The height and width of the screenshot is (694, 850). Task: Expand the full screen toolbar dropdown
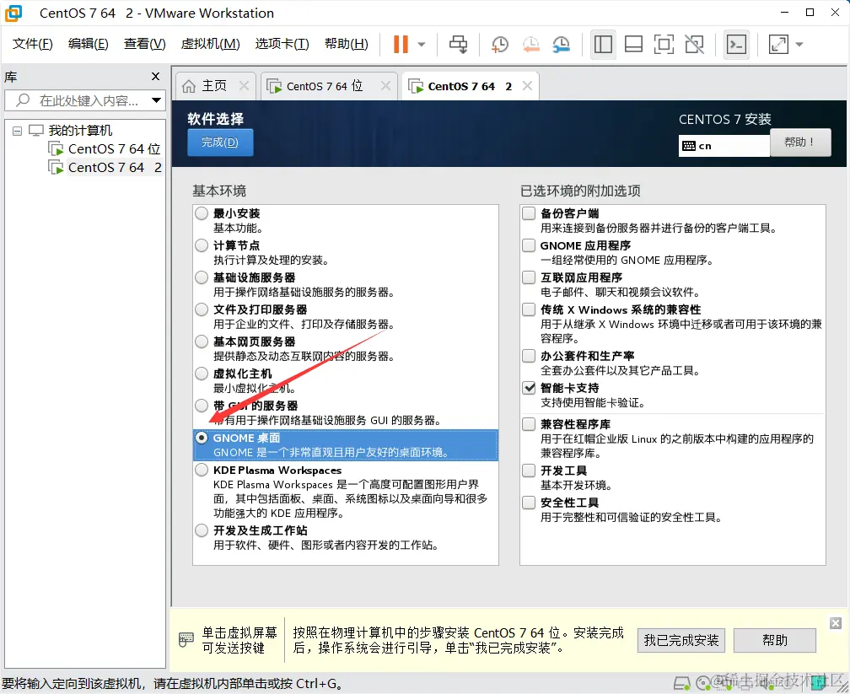click(801, 44)
